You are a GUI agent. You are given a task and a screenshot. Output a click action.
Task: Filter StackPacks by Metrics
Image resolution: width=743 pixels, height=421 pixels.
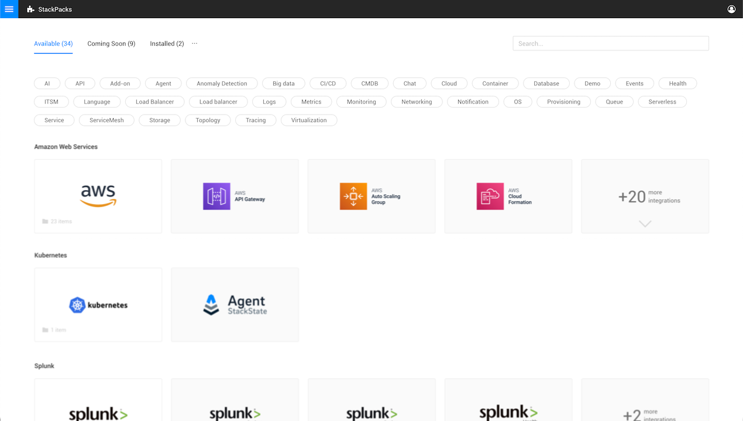tap(311, 102)
